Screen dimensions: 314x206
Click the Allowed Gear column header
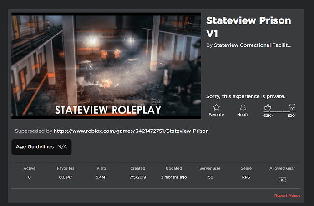coord(282,168)
